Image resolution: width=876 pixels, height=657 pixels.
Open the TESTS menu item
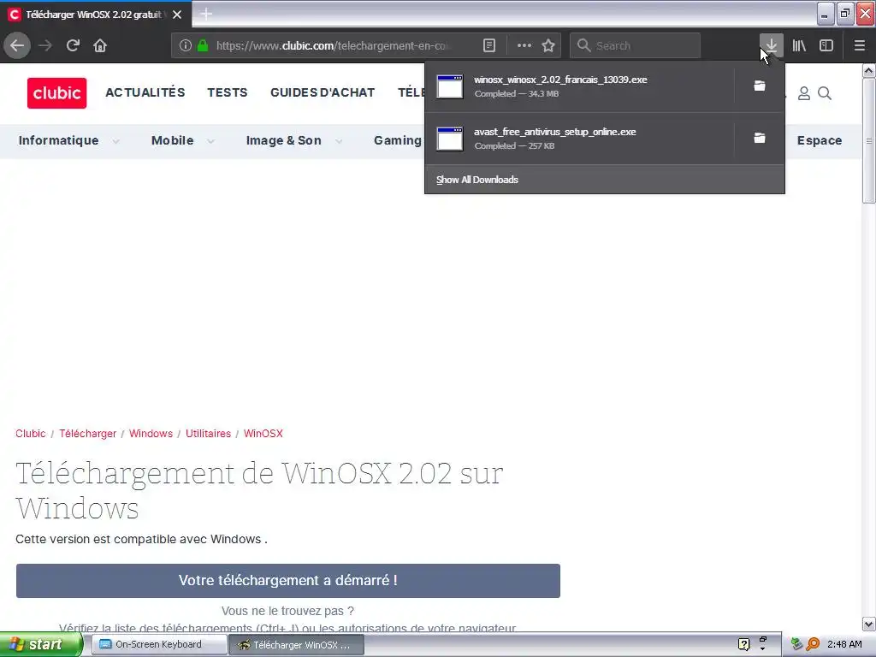(228, 92)
